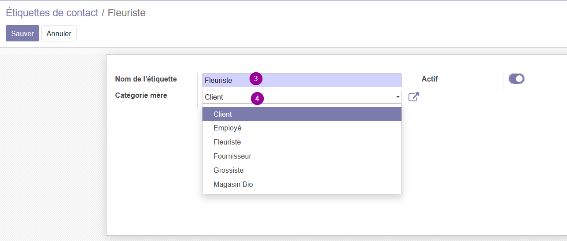Screen dimensions: 567x241
Task: Click the Catégorie mère label
Action: [141, 96]
